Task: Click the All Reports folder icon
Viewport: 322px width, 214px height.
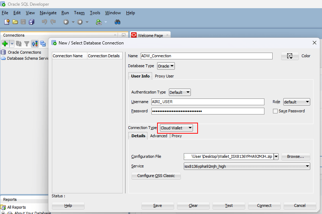Action: click(x=3, y=207)
